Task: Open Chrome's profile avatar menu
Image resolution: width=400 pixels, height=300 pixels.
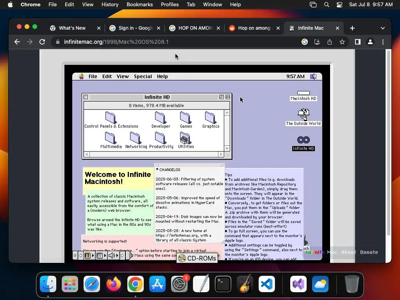Action: pyautogui.click(x=370, y=42)
